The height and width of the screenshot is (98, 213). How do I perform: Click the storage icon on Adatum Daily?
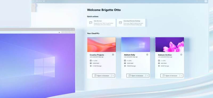pyautogui.click(x=125, y=66)
